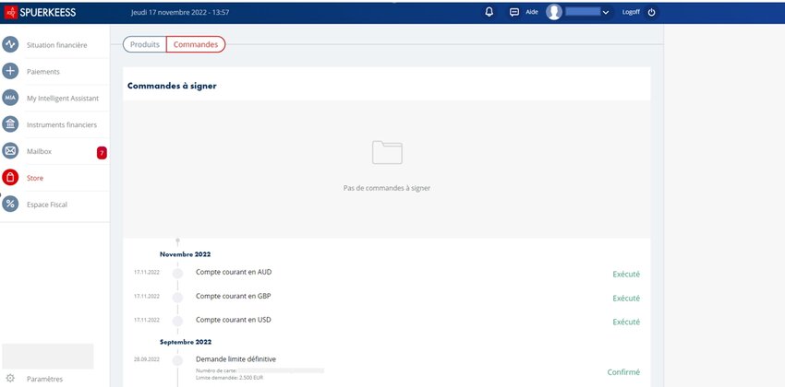Click the 'Novembre 2022' month heading
The height and width of the screenshot is (387, 785).
(x=186, y=254)
